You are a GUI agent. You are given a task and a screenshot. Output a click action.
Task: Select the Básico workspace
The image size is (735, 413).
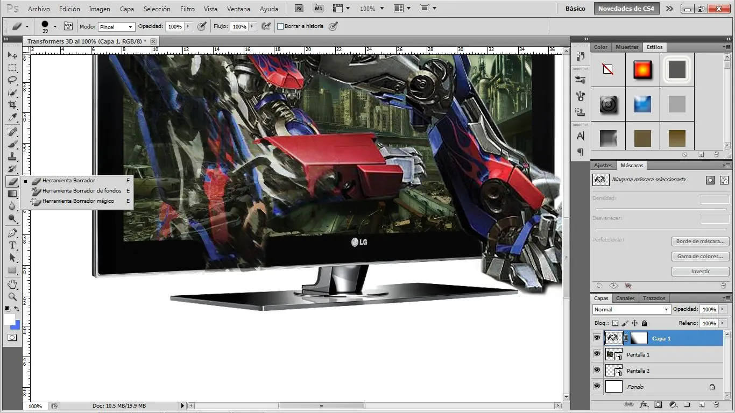(575, 9)
